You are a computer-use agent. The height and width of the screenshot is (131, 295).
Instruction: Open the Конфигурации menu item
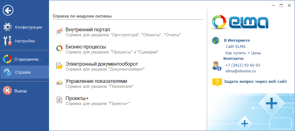[x=28, y=27]
